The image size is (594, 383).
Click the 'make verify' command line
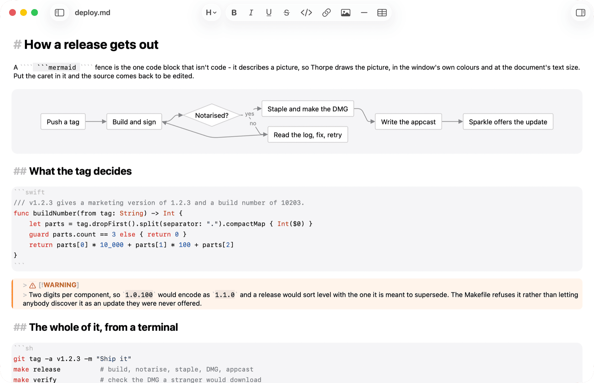(x=137, y=380)
